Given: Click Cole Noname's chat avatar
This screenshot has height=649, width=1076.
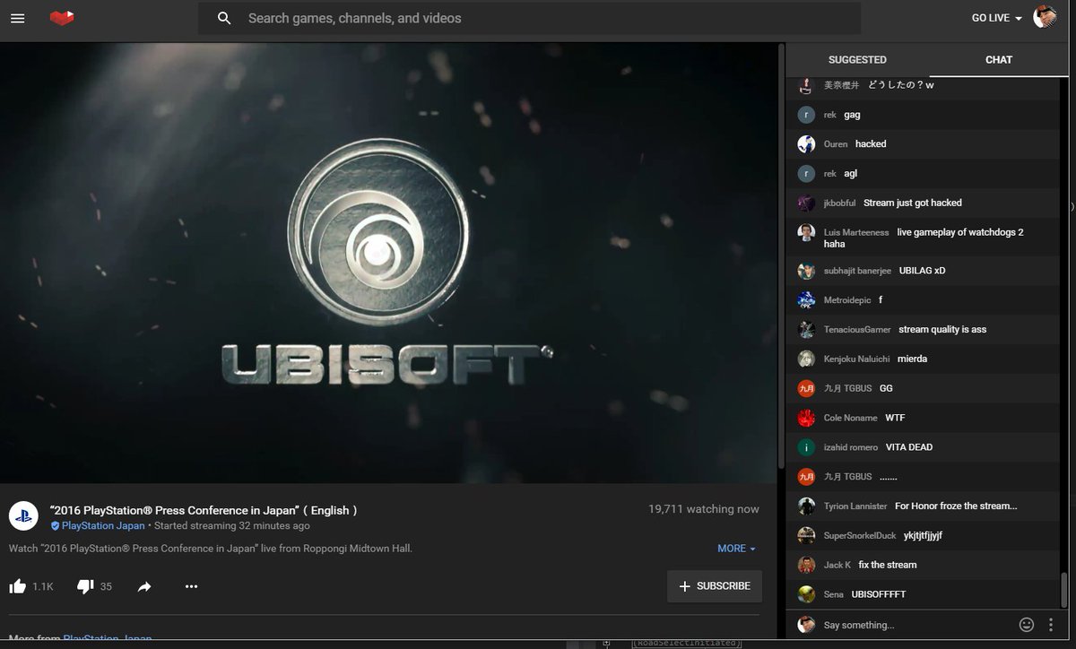Looking at the screenshot, I should 806,419.
